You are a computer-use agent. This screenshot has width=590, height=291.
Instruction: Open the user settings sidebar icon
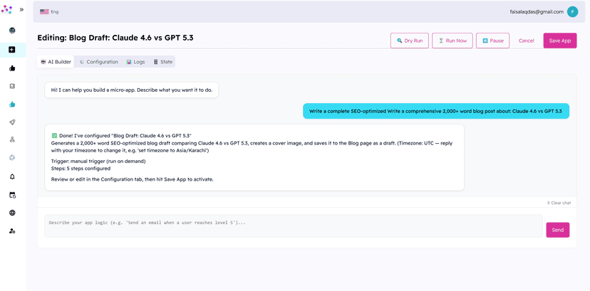click(12, 231)
